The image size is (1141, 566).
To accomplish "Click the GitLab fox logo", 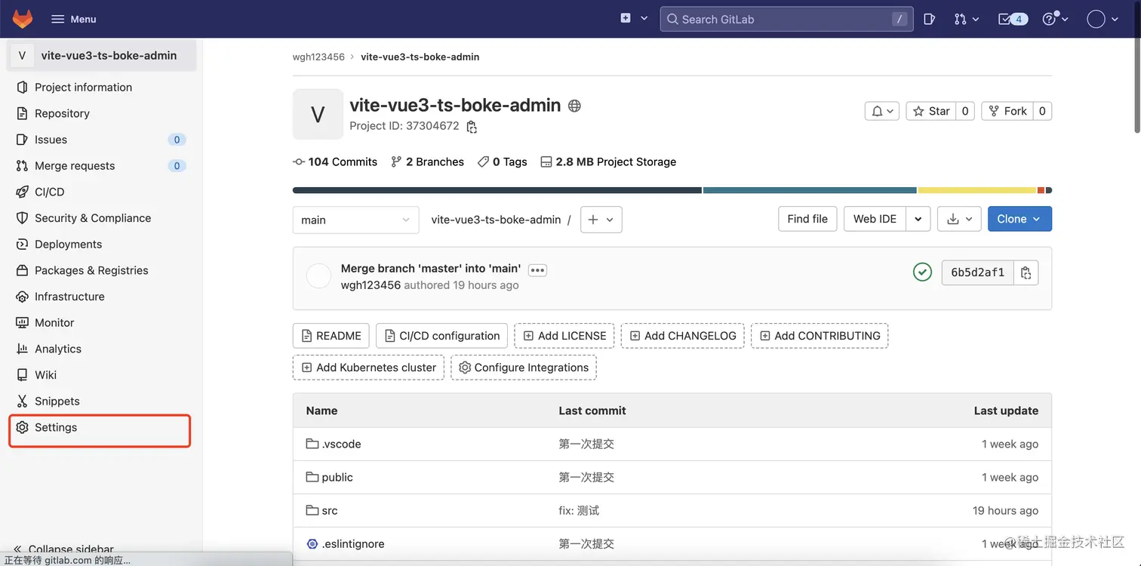I will click(23, 19).
